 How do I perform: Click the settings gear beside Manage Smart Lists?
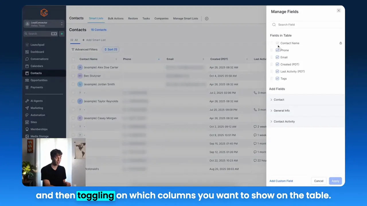tap(206, 18)
